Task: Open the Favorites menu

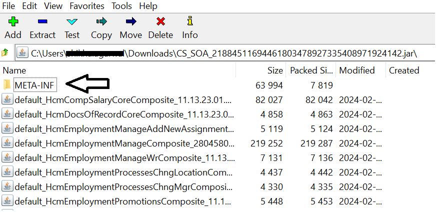Action: pos(87,6)
